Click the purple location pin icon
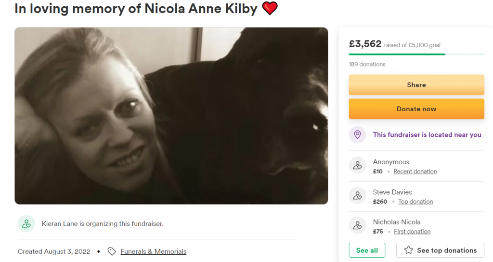The height and width of the screenshot is (262, 493). 357,135
